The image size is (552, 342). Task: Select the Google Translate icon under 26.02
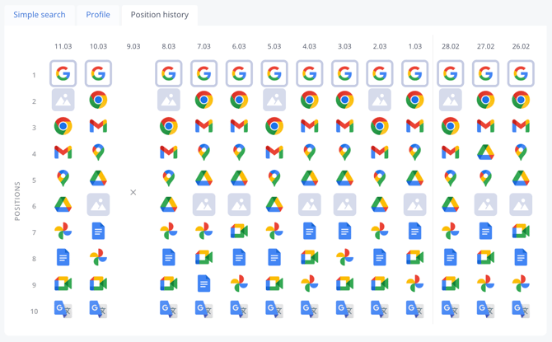pos(521,310)
